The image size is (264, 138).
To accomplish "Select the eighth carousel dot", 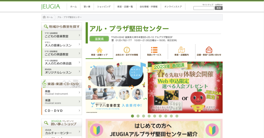I will tap(171, 116).
